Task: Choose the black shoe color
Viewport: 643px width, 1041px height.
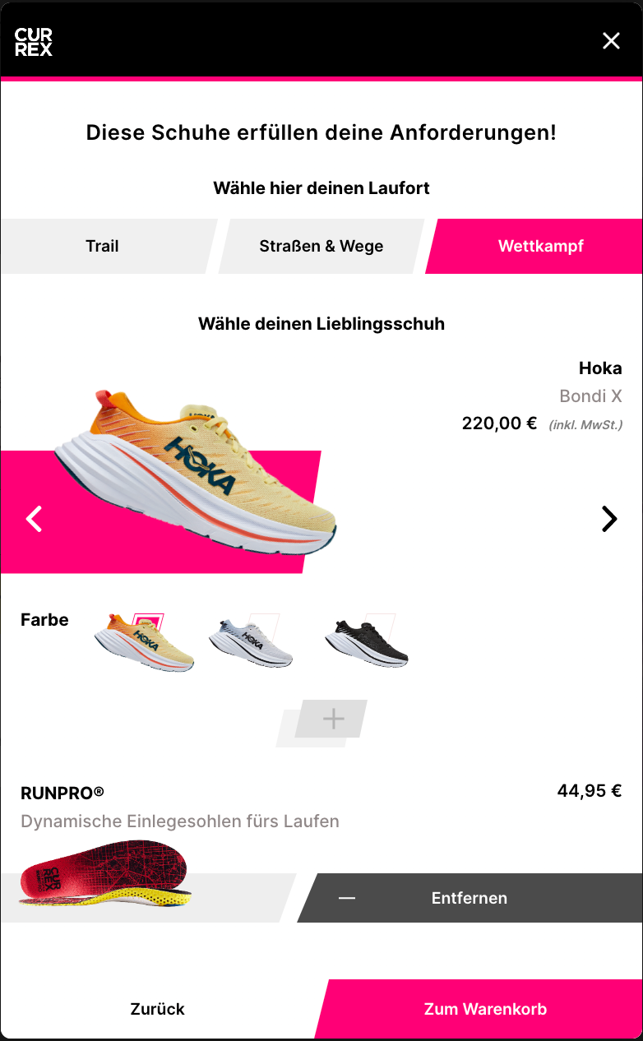Action: (367, 641)
